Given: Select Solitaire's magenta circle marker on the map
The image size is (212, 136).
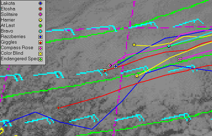Looking at the screenshot, I should click(x=110, y=66).
